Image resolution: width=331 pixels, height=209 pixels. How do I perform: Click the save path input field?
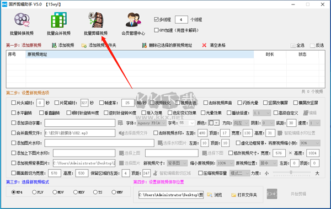[171, 195]
